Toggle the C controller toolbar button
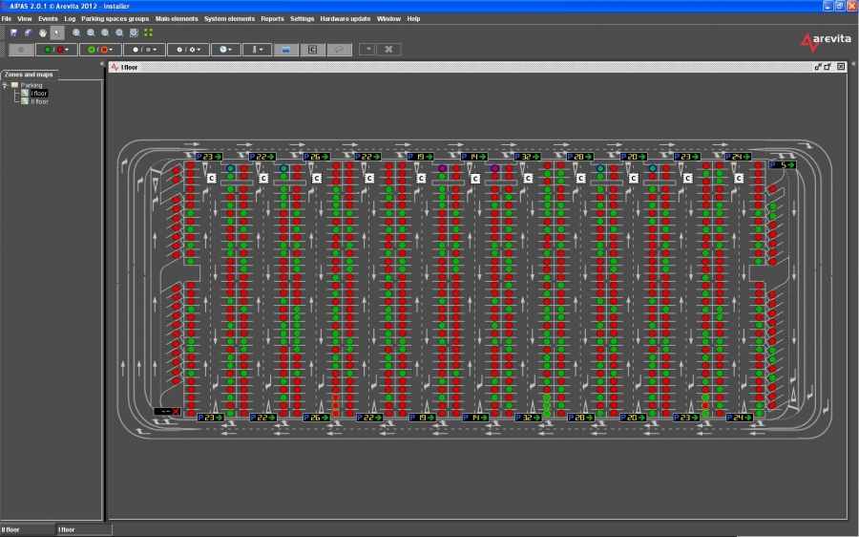Image resolution: width=859 pixels, height=537 pixels. click(312, 49)
